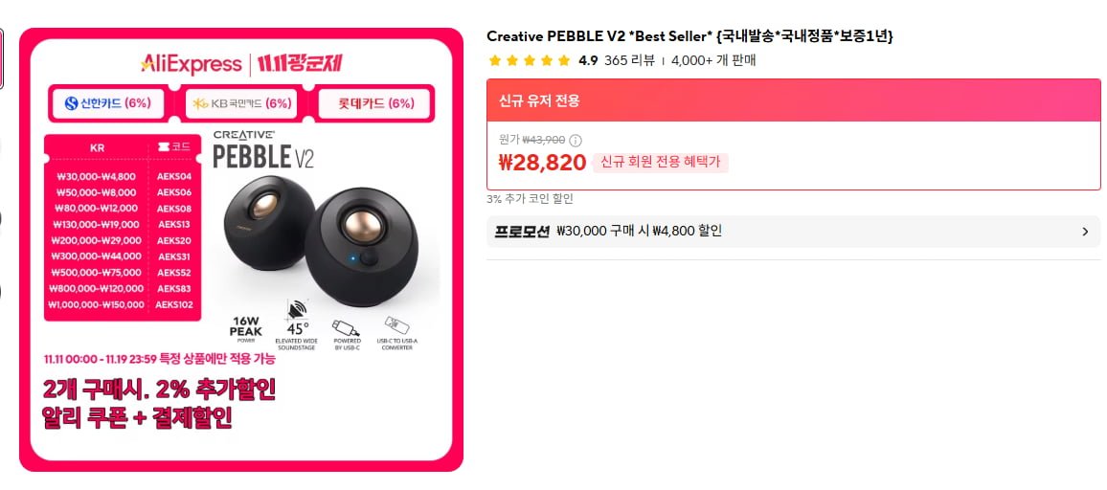This screenshot has width=1107, height=490.
Task: Click coupon code AEKS04 in table
Action: pyautogui.click(x=174, y=176)
